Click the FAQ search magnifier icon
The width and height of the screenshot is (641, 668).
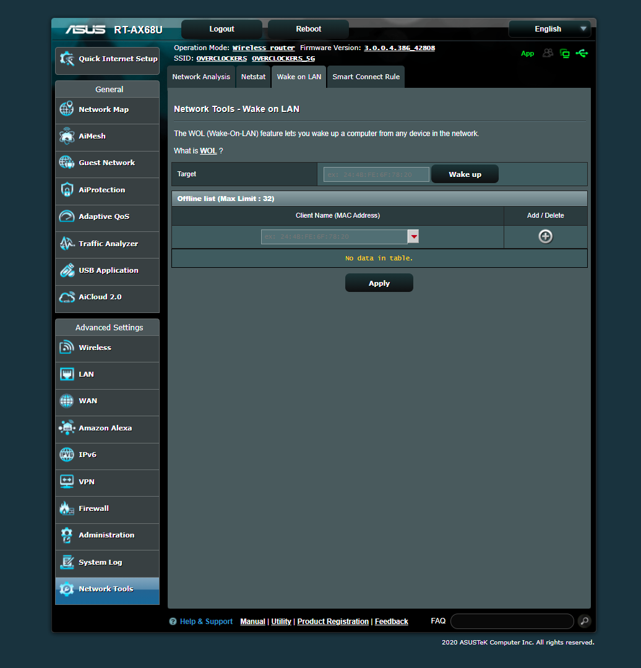(585, 621)
